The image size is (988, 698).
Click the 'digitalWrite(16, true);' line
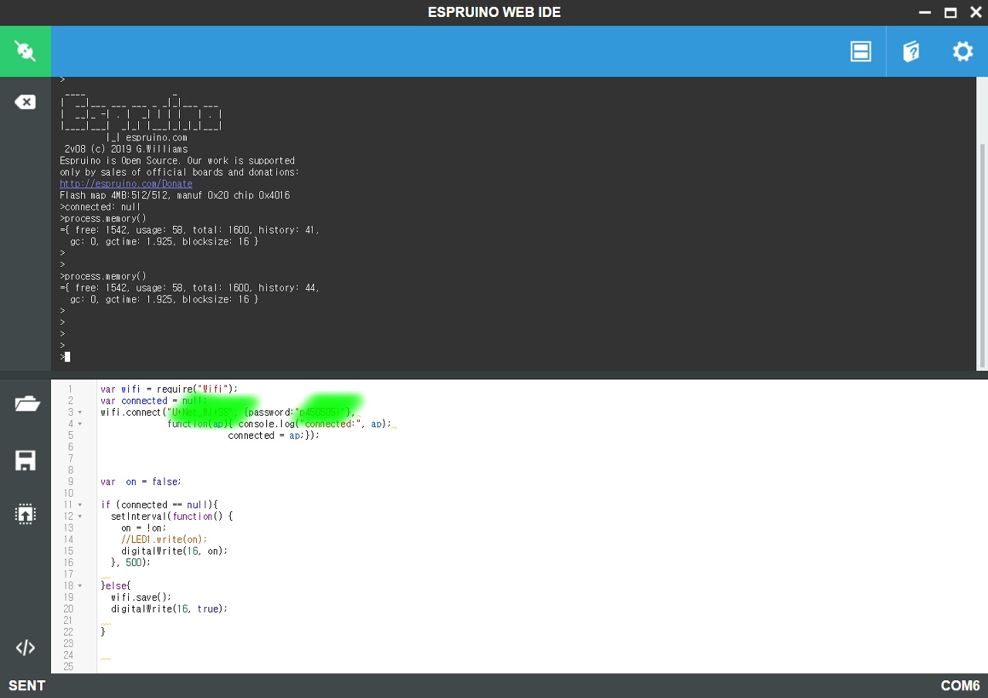pos(169,609)
